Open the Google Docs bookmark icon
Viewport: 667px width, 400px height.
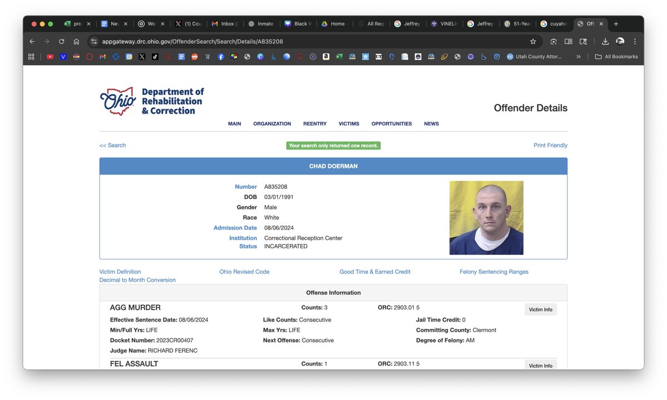[x=181, y=57]
